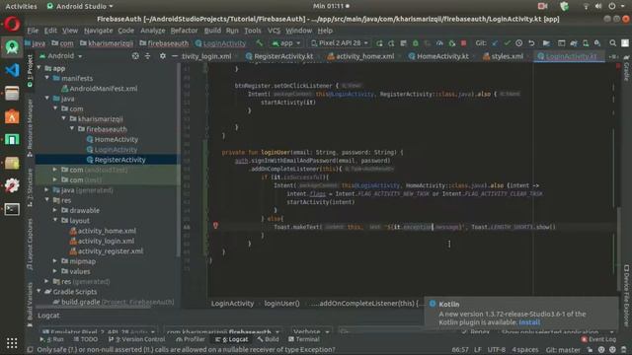The width and height of the screenshot is (632, 355).
Task: Open the Pixel 2 API 28 device dropdown
Action: coord(340,43)
